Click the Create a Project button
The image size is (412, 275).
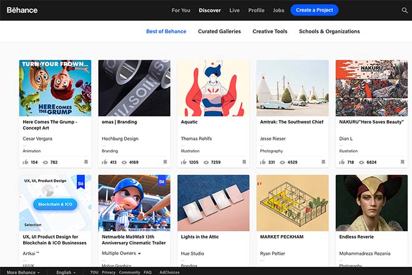coord(314,10)
